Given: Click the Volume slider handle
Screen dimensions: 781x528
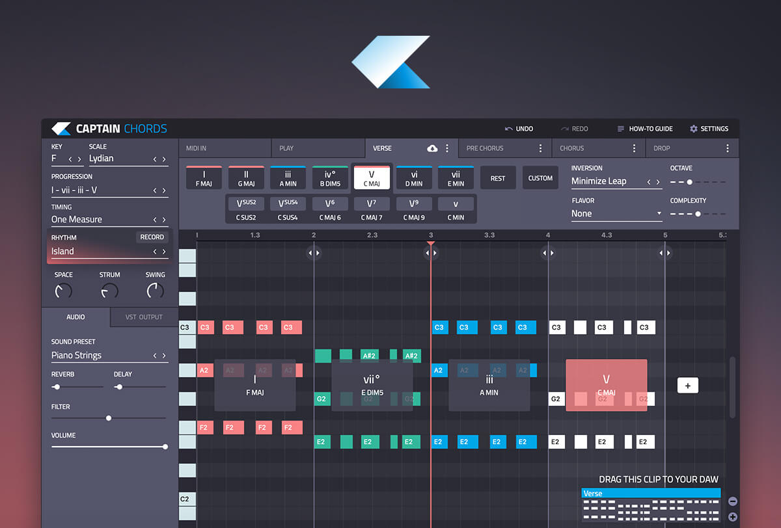Looking at the screenshot, I should click(165, 447).
